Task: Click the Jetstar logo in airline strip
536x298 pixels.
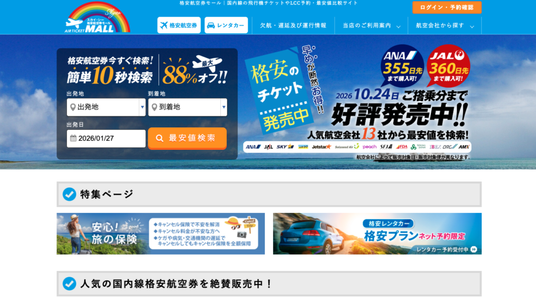Action: point(321,147)
